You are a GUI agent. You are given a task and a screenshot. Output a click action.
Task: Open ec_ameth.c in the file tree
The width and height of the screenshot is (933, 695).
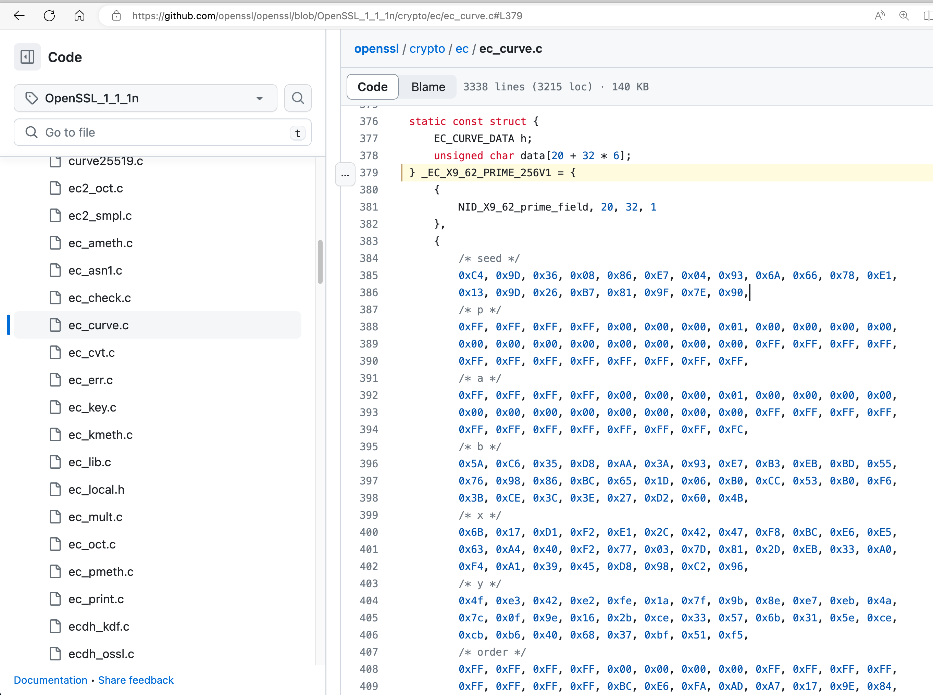(101, 243)
